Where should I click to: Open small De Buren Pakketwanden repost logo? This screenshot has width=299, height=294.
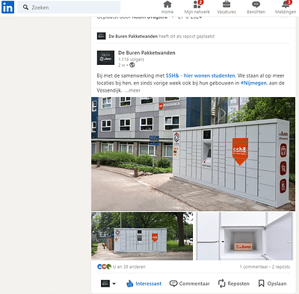101,36
